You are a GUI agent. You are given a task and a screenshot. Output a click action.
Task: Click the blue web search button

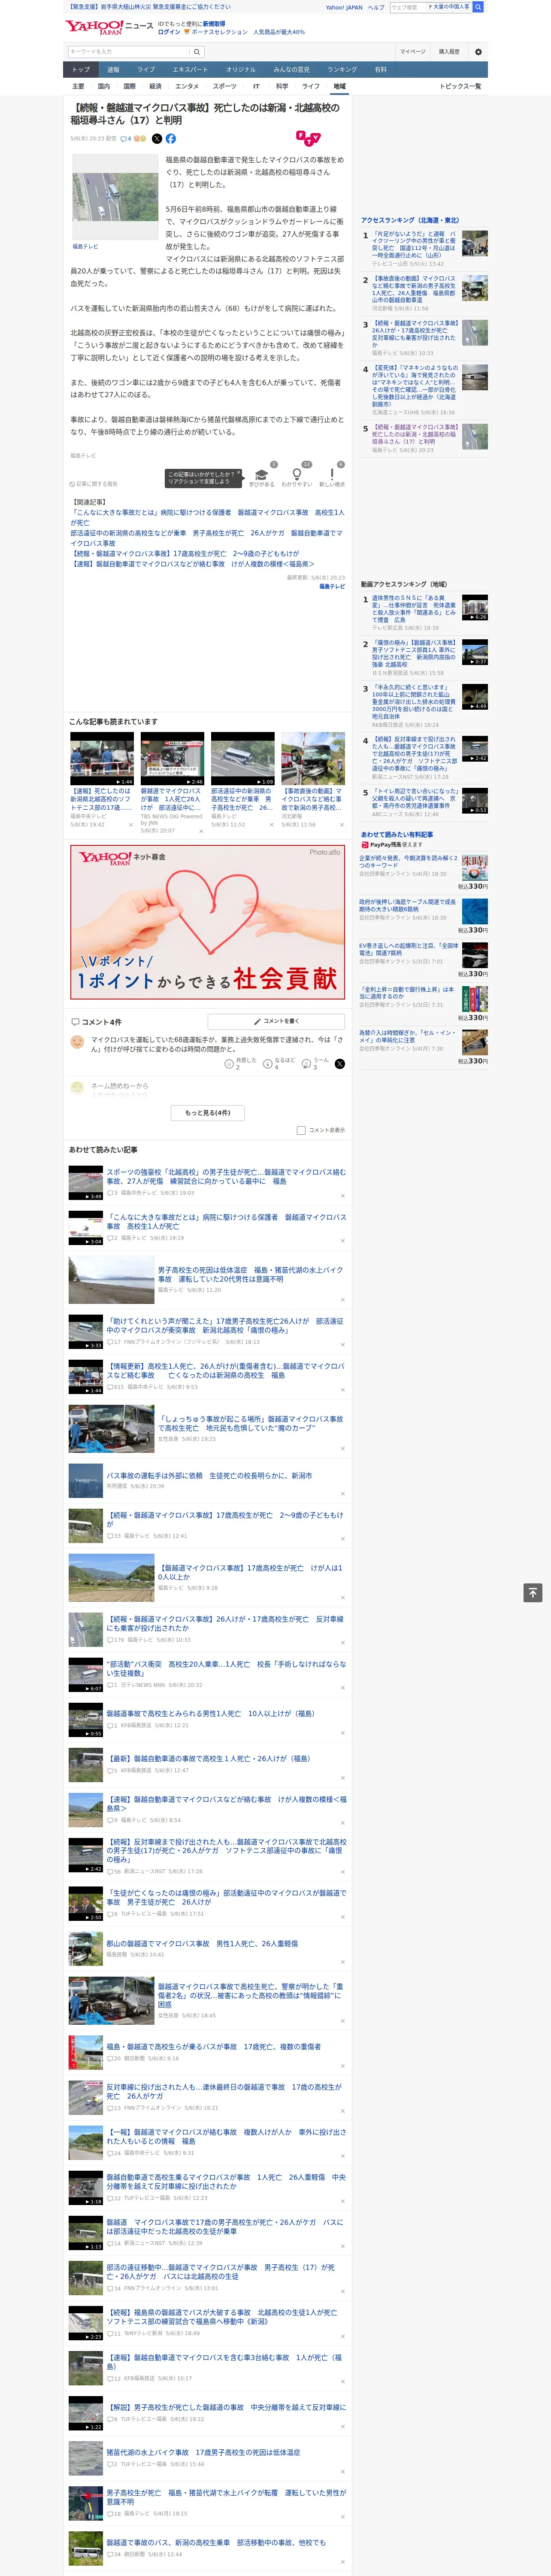[x=478, y=7]
